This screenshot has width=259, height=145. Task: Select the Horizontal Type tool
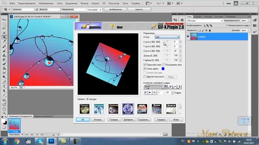pyautogui.click(x=4, y=86)
